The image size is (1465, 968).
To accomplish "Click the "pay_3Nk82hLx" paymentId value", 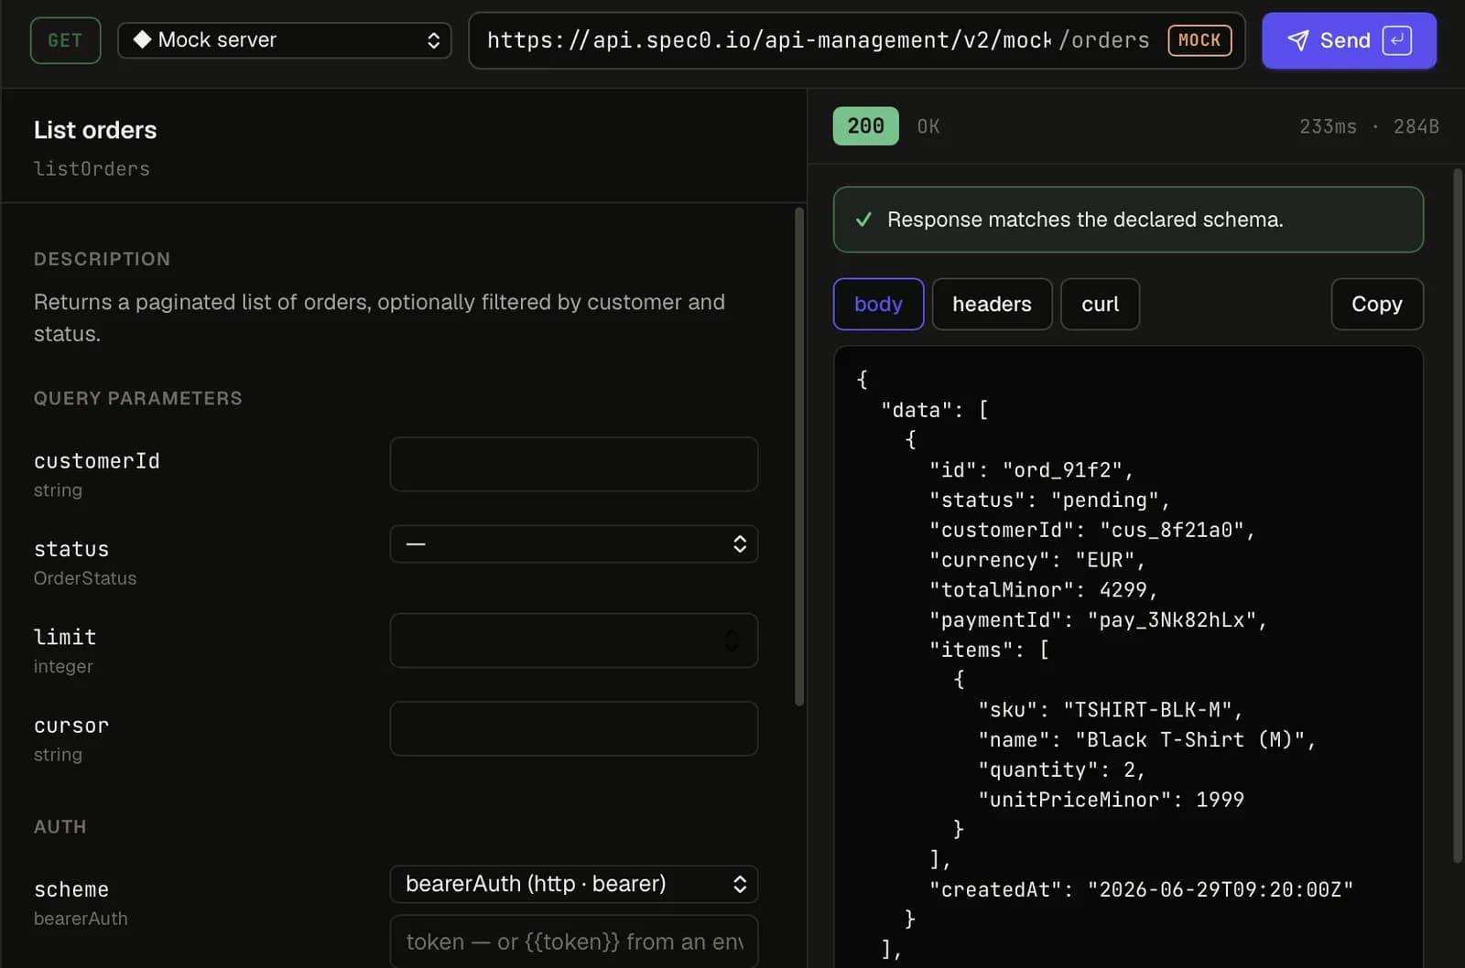I will tap(1172, 620).
